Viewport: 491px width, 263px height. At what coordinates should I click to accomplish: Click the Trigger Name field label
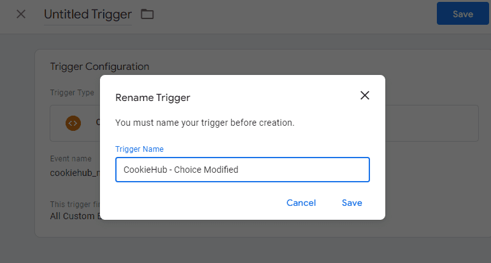139,149
